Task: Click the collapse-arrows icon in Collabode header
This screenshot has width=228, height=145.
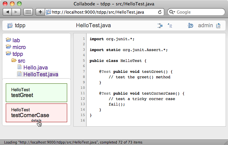Action: coord(160,26)
